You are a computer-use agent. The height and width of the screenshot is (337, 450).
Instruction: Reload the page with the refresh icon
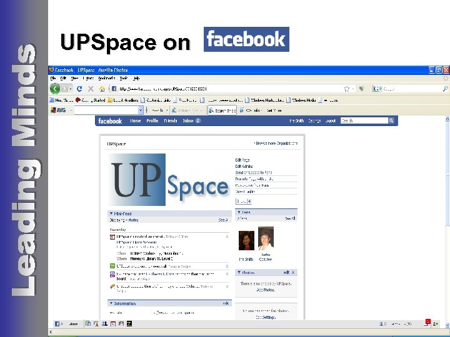79,89
